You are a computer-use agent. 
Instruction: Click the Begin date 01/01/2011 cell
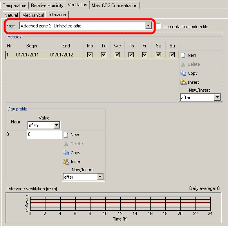pyautogui.click(x=32, y=55)
